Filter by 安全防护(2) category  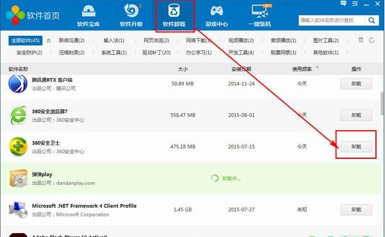pos(29,53)
